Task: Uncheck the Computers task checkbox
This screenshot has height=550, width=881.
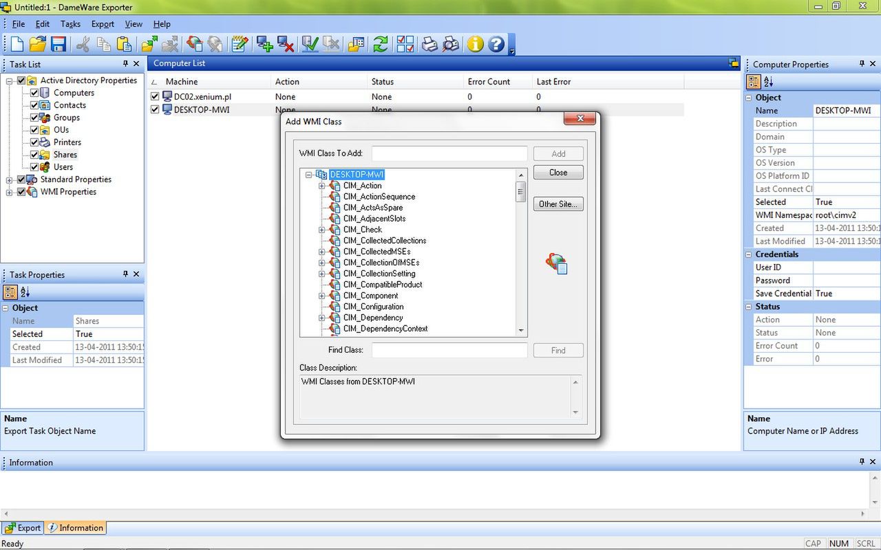Action: click(34, 93)
